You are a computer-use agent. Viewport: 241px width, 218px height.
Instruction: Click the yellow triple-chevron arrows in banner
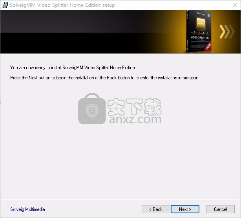227,31
